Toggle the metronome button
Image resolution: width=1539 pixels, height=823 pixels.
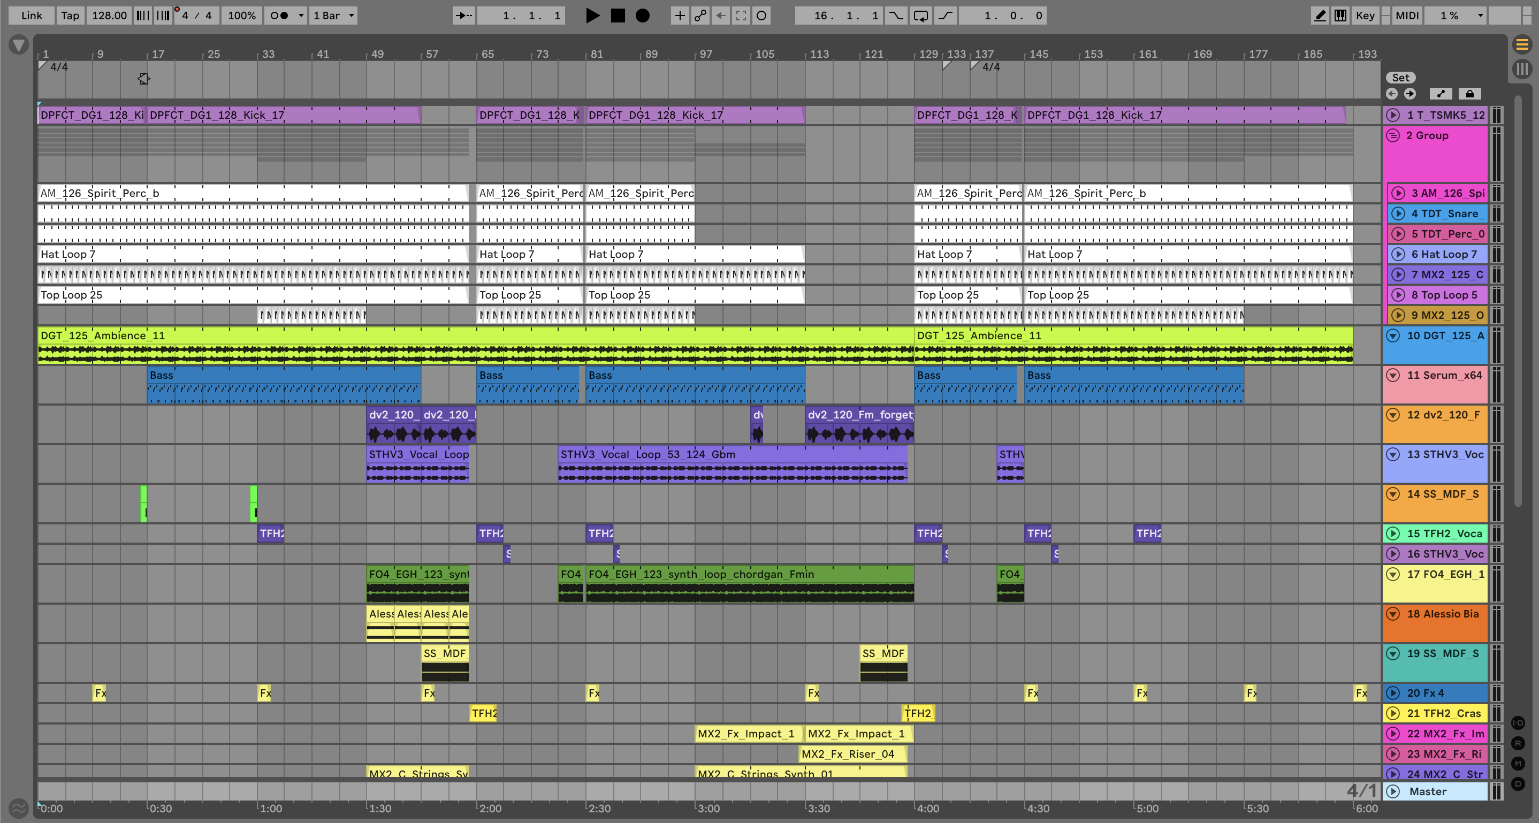[x=279, y=16]
